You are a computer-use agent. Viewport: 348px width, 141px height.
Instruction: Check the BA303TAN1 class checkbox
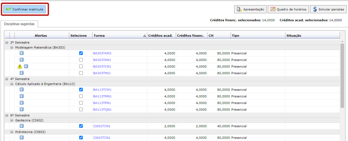pos(81,60)
